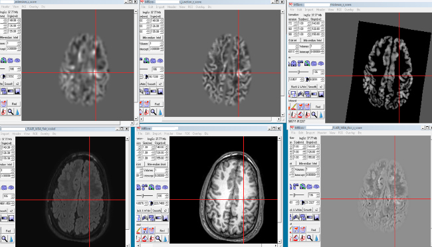Open Red color dropdown in flair_z_score window

click(x=313, y=230)
